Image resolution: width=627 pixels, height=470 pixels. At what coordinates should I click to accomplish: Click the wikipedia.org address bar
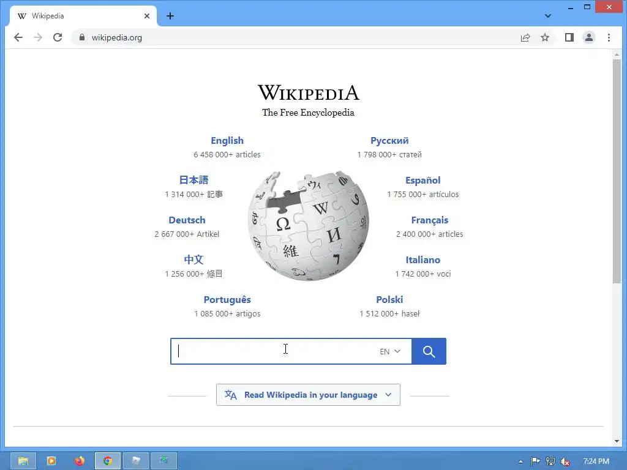pyautogui.click(x=296, y=37)
